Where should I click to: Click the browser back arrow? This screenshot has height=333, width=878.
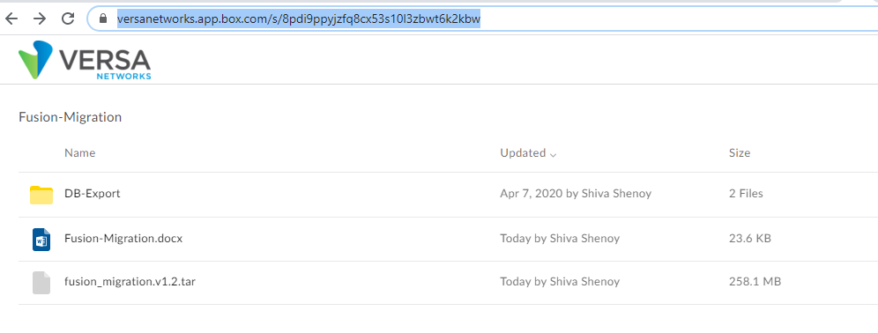(x=11, y=19)
